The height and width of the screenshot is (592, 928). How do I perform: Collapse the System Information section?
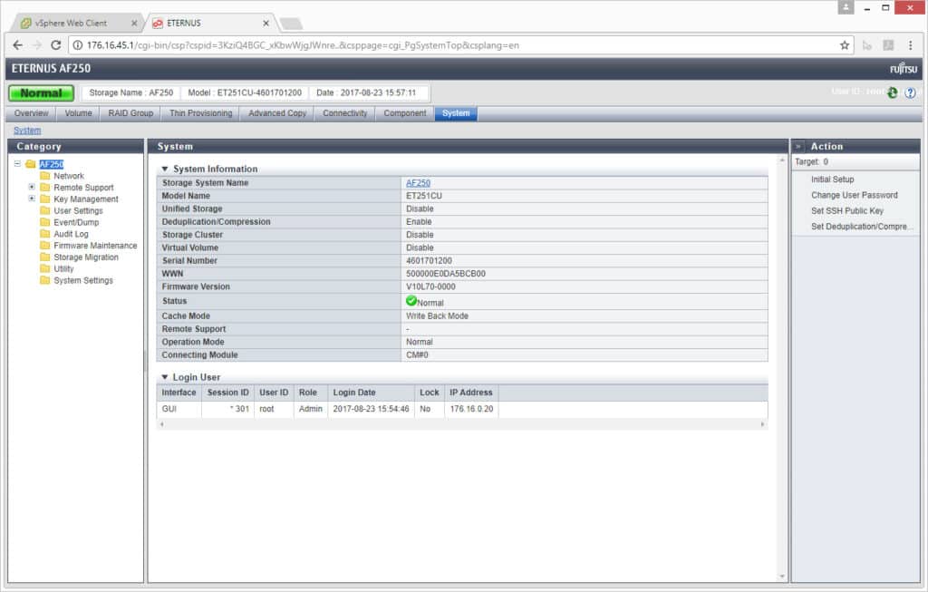pos(165,169)
